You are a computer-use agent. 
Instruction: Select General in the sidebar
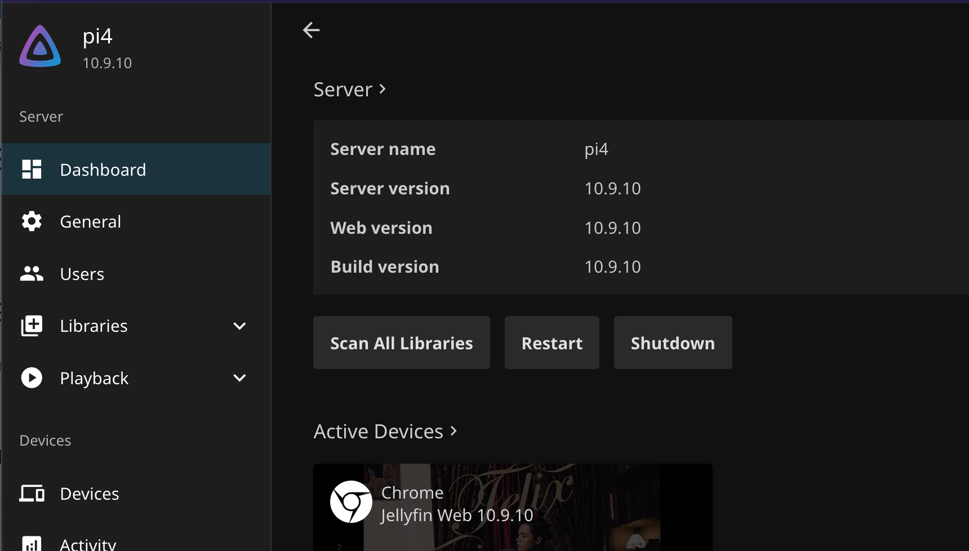click(91, 221)
